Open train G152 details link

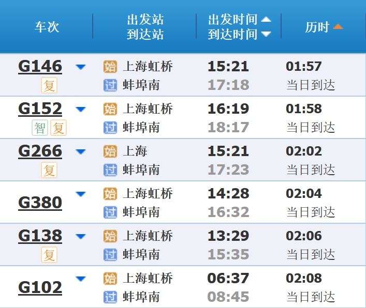coord(40,109)
